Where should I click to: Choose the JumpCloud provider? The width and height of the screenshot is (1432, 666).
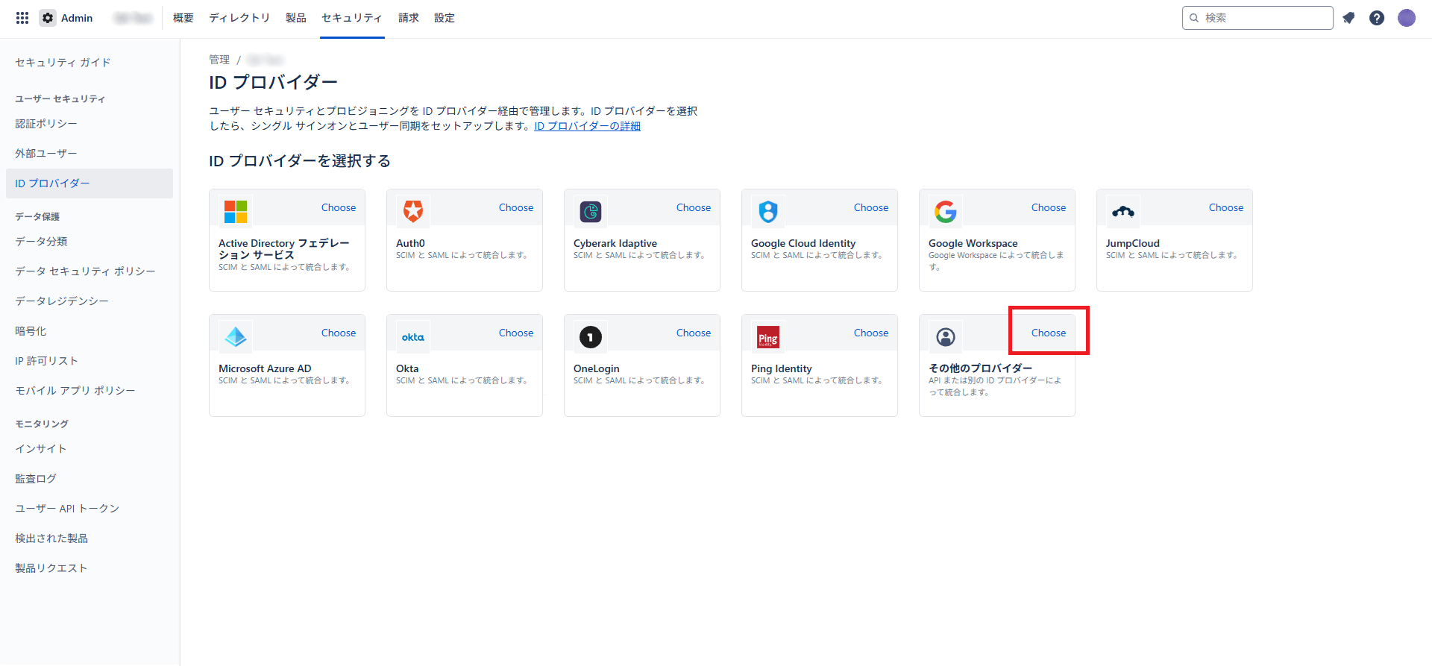[1226, 207]
